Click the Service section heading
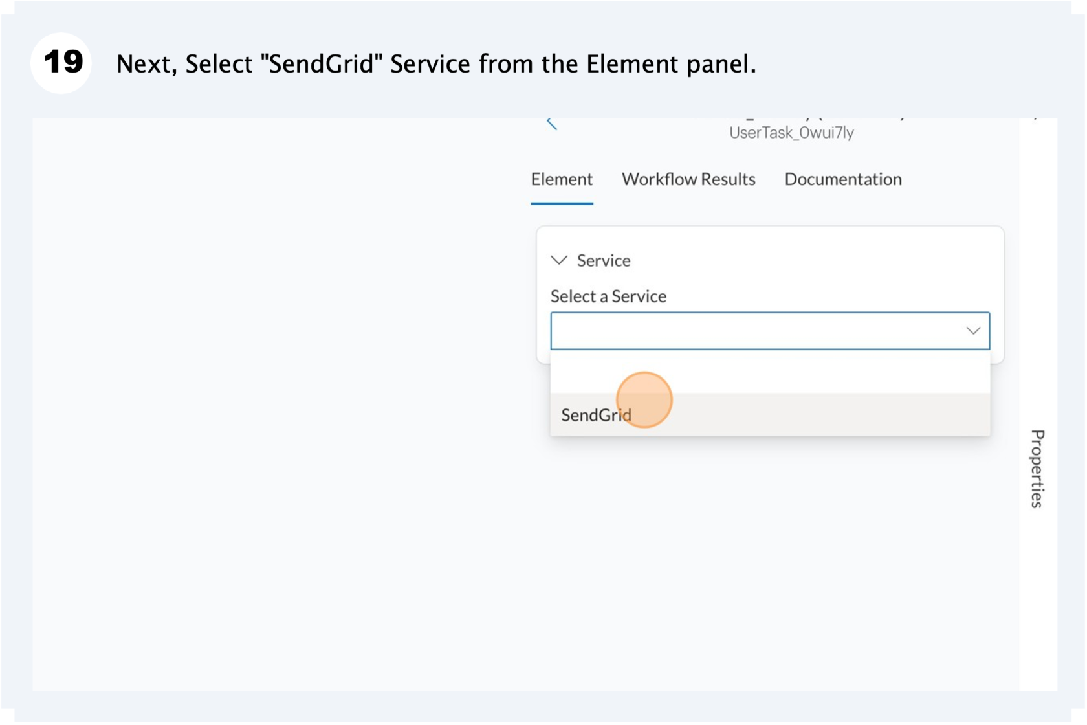 coord(604,260)
